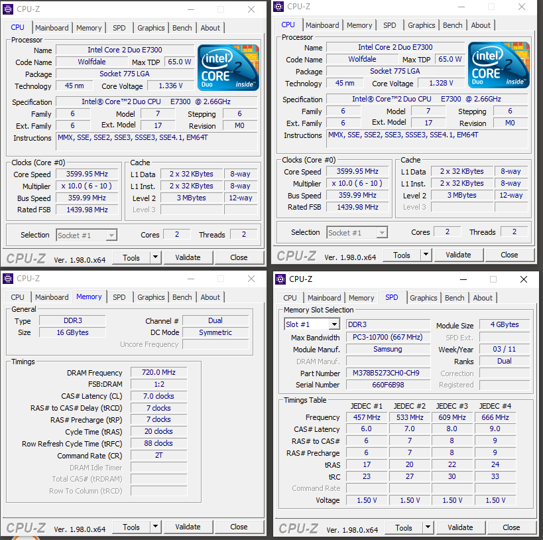Select the Bench tab in top-left window
The width and height of the screenshot is (543, 540).
[x=182, y=28]
